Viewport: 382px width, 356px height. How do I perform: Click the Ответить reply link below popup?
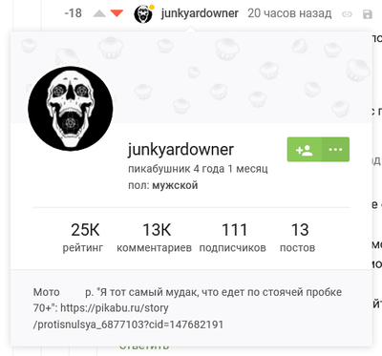point(144,346)
